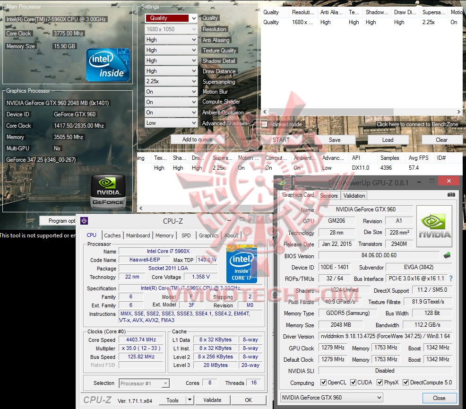Click the NVIDIA GeForce badge in Graphics Processor

(108, 191)
